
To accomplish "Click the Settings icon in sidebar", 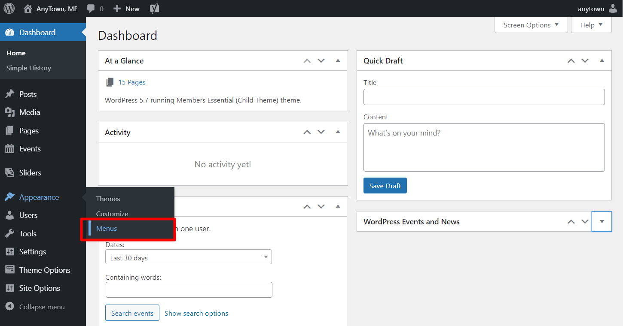I will [9, 252].
